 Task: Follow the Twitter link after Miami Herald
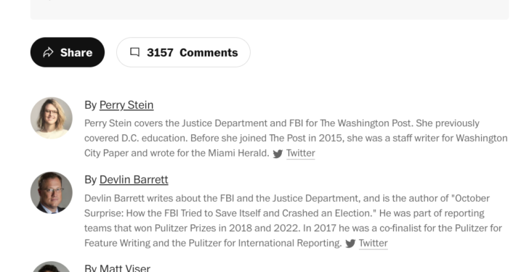tap(300, 153)
